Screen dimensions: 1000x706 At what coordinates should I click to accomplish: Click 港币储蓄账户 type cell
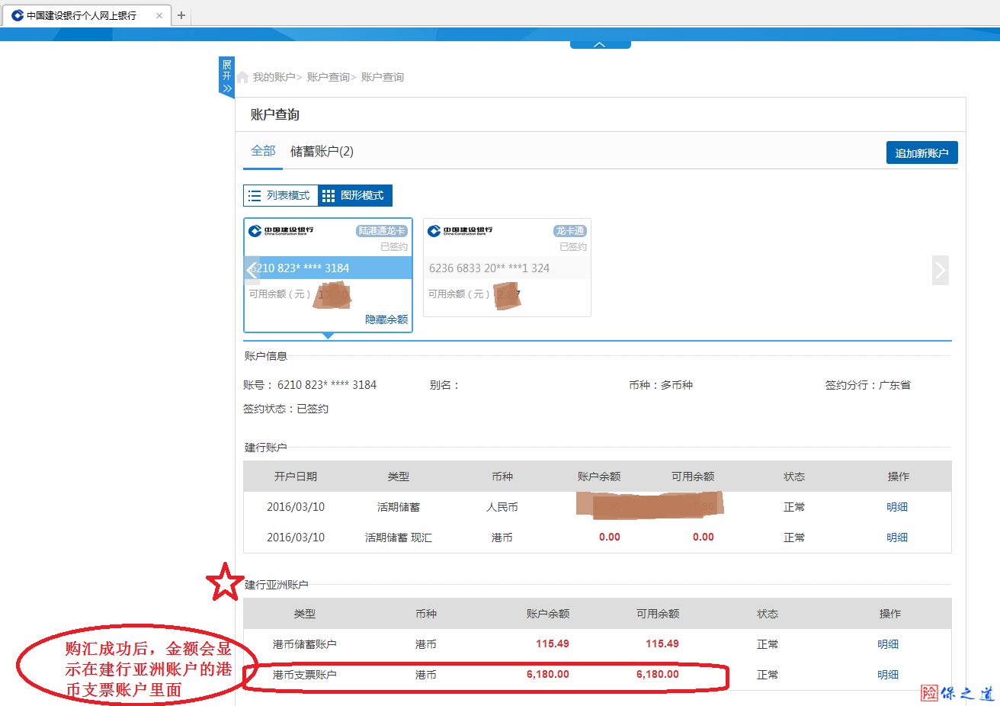(x=304, y=644)
